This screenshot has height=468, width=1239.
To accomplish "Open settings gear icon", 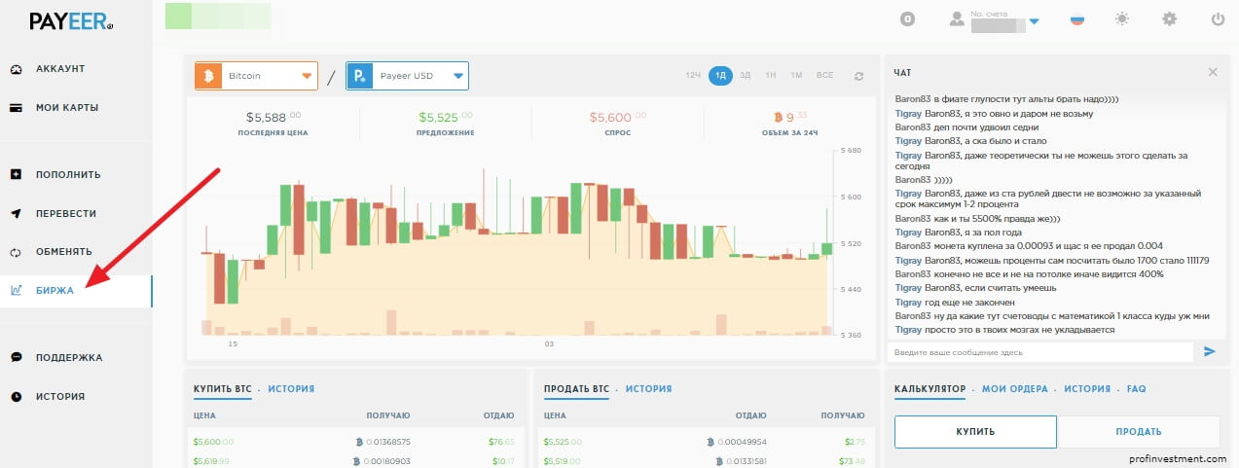I will click(1169, 18).
